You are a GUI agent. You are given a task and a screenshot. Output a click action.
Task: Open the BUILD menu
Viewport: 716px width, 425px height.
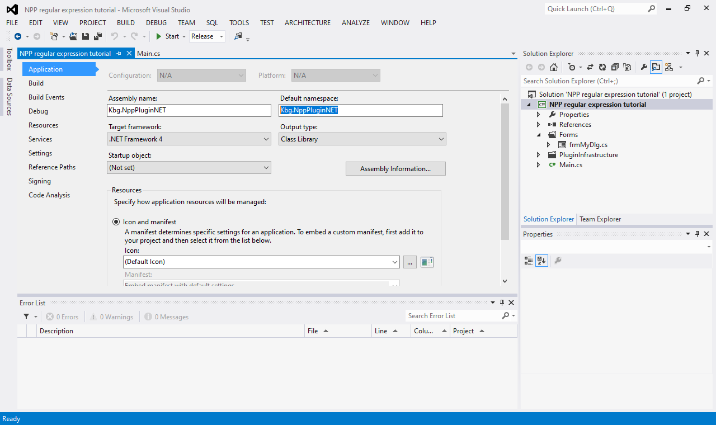coord(125,23)
